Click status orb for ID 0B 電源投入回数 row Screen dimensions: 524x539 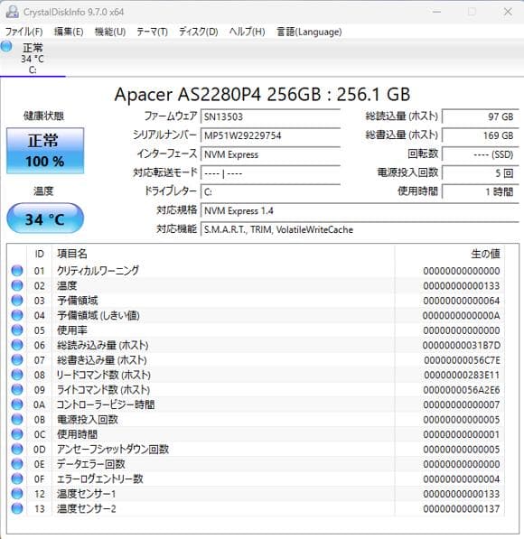tap(17, 420)
